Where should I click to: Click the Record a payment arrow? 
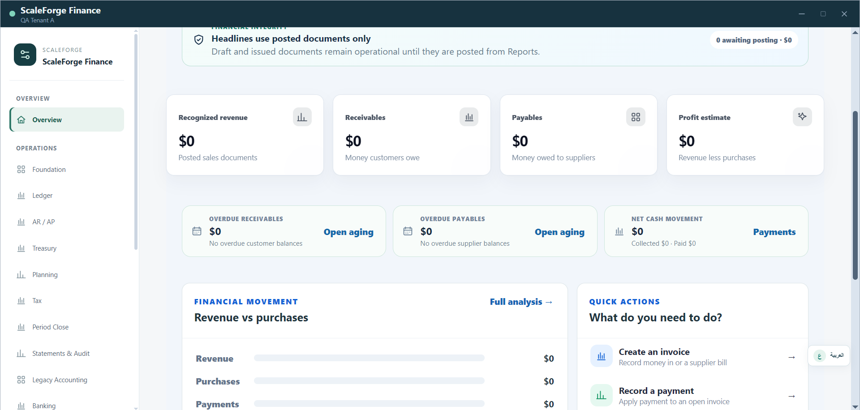[x=791, y=396]
